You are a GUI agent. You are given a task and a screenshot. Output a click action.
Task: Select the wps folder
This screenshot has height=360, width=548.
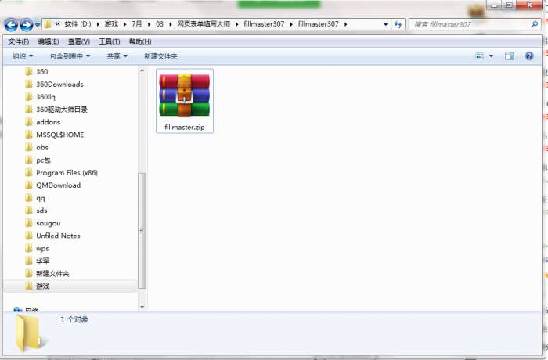42,249
